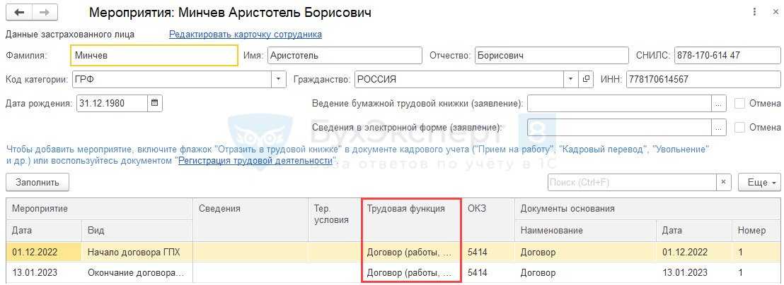Expand the Код категории dropdown

[x=279, y=79]
